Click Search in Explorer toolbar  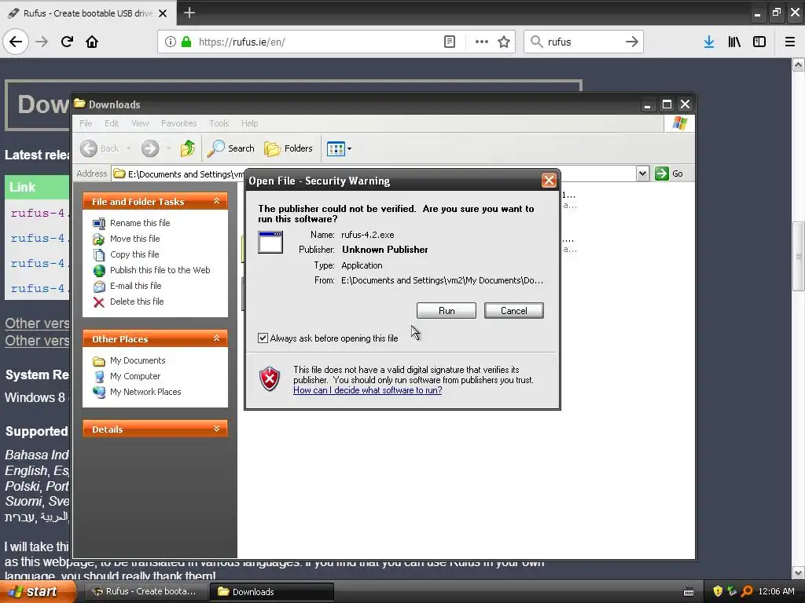230,148
